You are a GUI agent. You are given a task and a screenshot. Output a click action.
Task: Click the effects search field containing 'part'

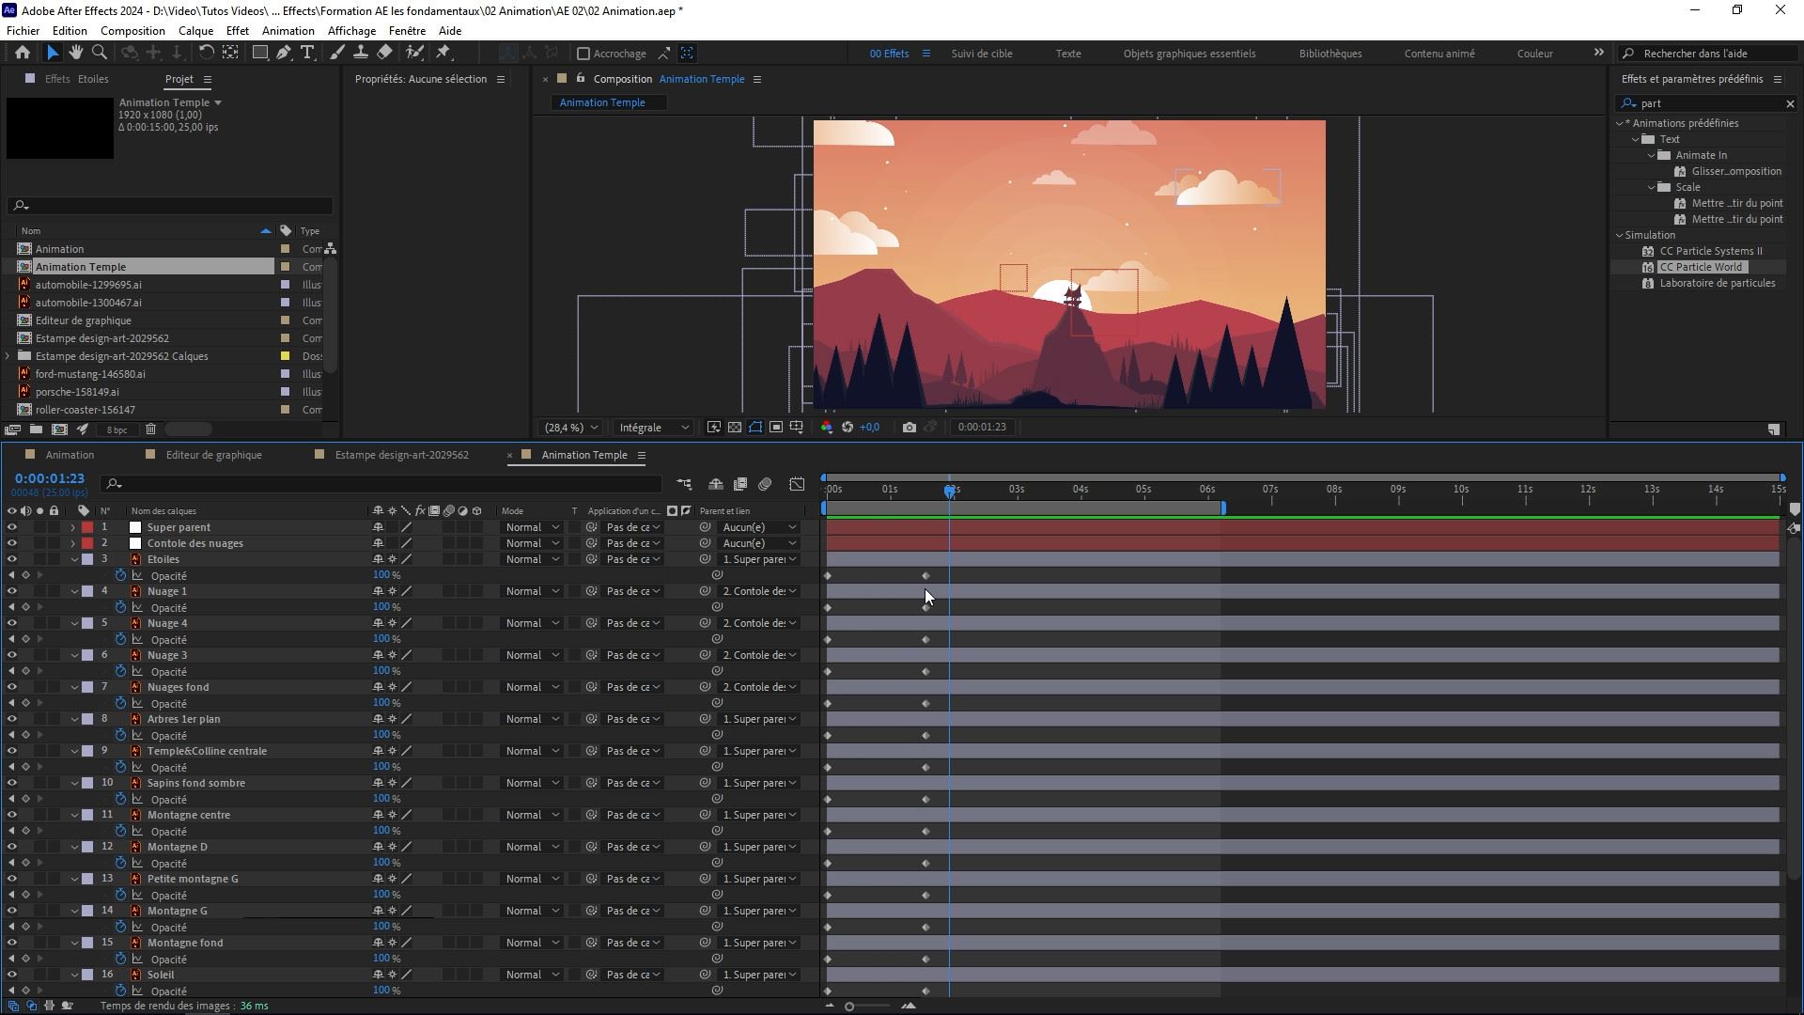point(1705,103)
